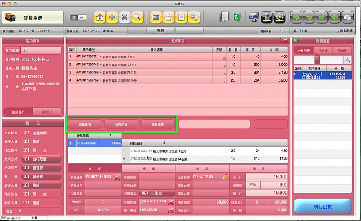Open the gears settings icon
The width and height of the screenshot is (361, 221).
click(194, 17)
